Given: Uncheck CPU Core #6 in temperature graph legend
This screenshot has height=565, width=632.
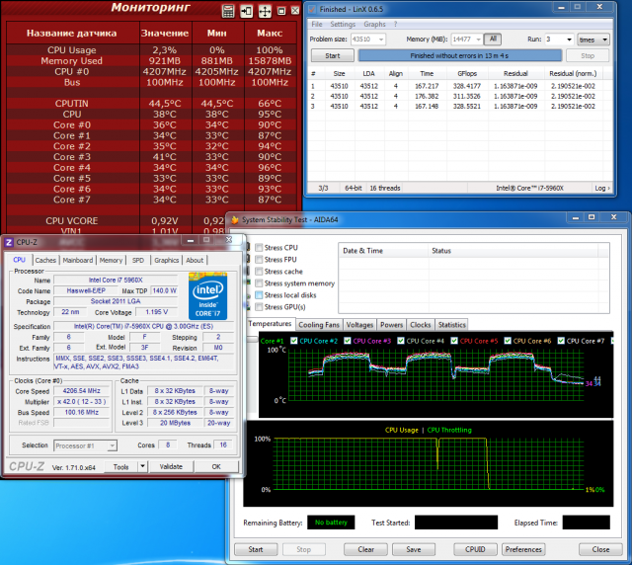Looking at the screenshot, I should (x=508, y=341).
